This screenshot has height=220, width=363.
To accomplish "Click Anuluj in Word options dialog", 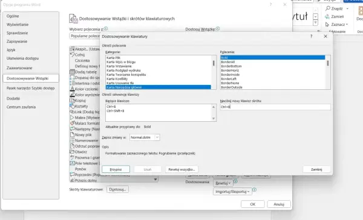I will [279, 204].
